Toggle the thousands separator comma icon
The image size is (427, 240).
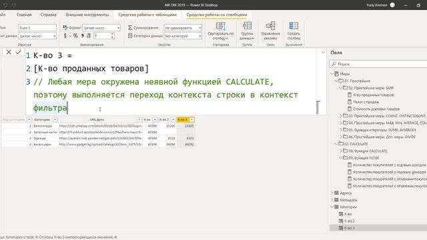click(82, 35)
